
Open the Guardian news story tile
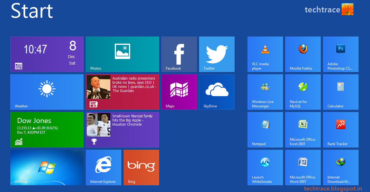122,92
